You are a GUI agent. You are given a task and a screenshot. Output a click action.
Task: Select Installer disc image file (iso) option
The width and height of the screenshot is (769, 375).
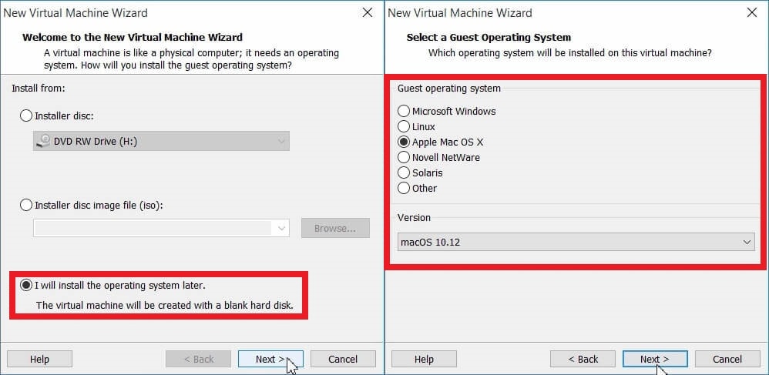[x=26, y=205]
